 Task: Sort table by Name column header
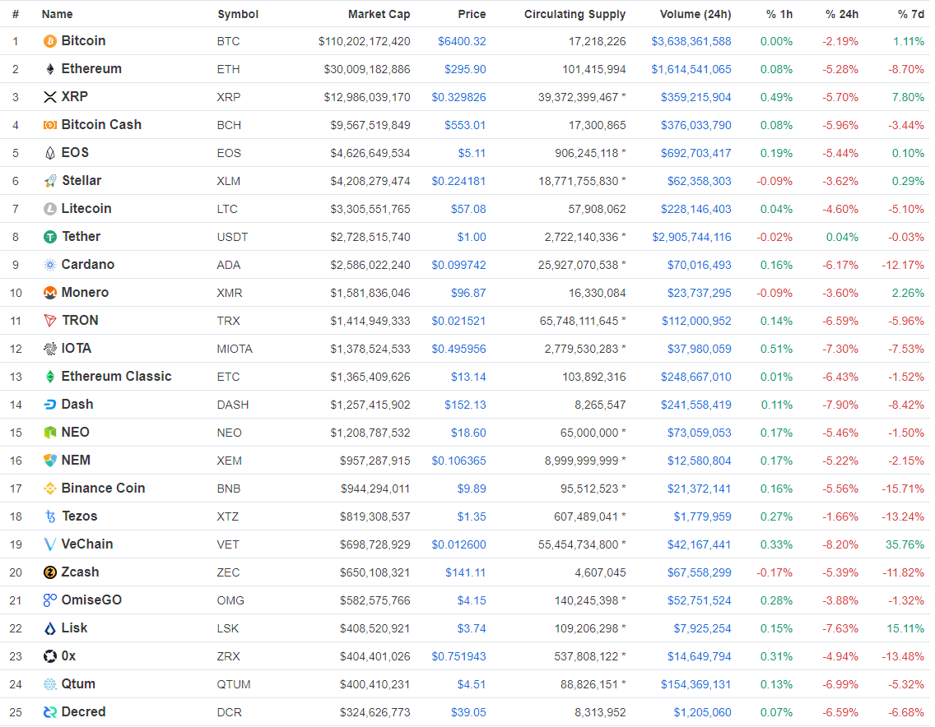(x=58, y=14)
